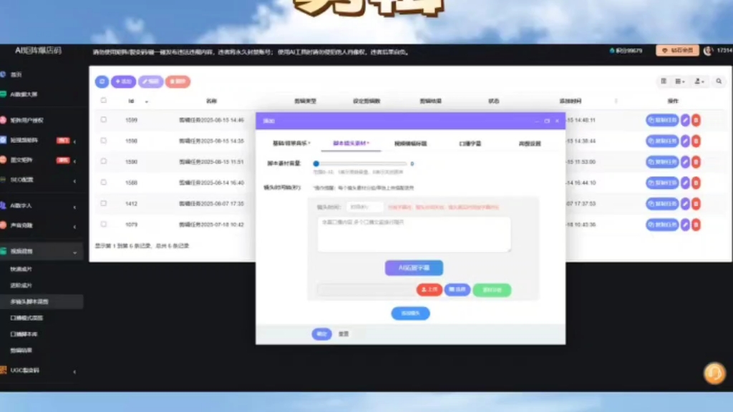
Task: Click the red 上传 upload button
Action: (429, 290)
